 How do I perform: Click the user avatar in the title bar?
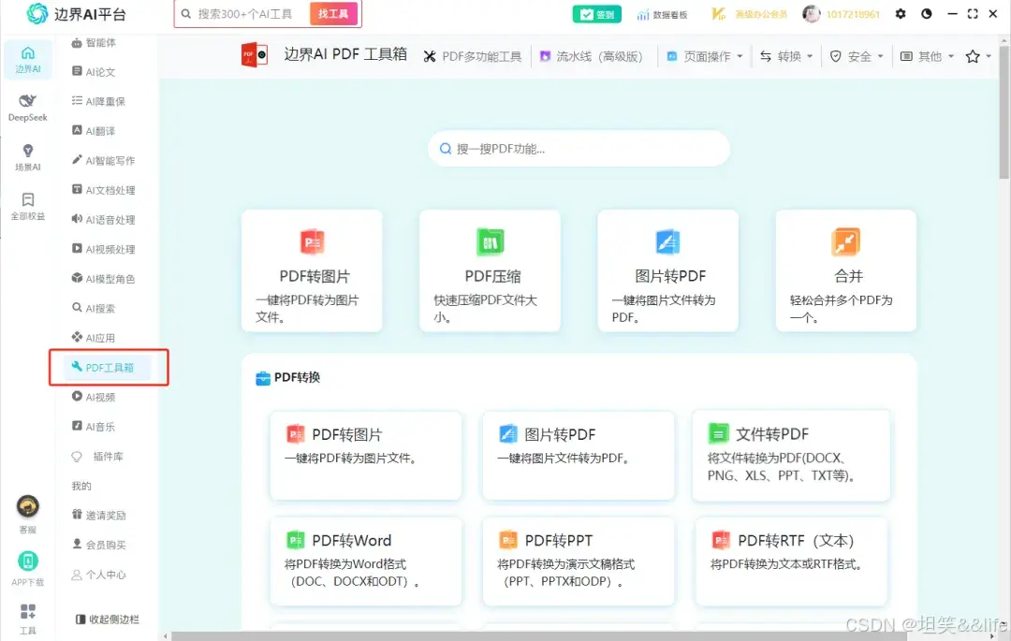click(x=811, y=13)
